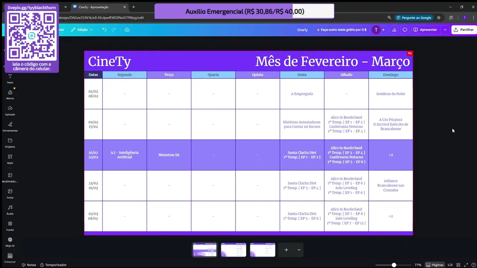Image resolution: width=477 pixels, height=268 pixels.
Task: Expand add-page options chevron
Action: [x=299, y=250]
